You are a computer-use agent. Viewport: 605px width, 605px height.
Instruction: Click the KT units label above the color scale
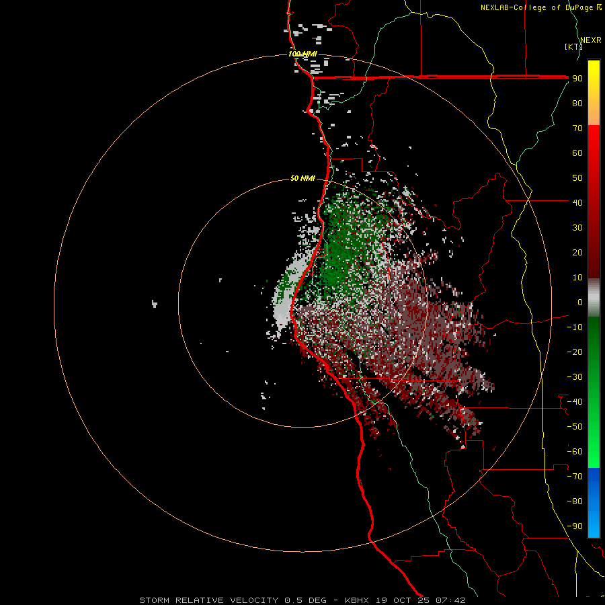click(x=573, y=46)
